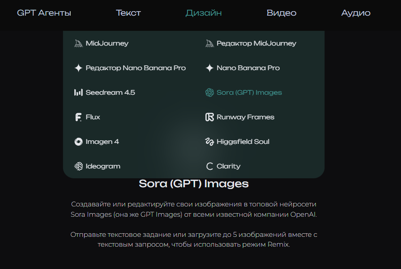Screen dimensions: 401x269
Task: Open the Runway Frames text link
Action: pos(245,117)
